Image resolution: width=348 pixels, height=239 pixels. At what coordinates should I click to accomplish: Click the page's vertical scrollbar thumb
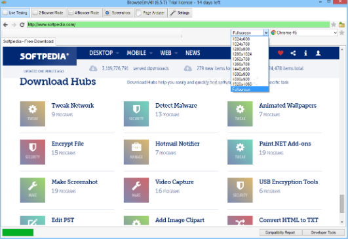(342, 204)
